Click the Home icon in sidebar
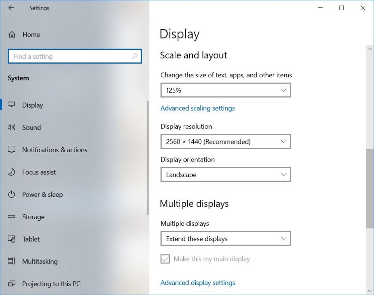Viewport: 374px width, 295px height. pyautogui.click(x=12, y=35)
